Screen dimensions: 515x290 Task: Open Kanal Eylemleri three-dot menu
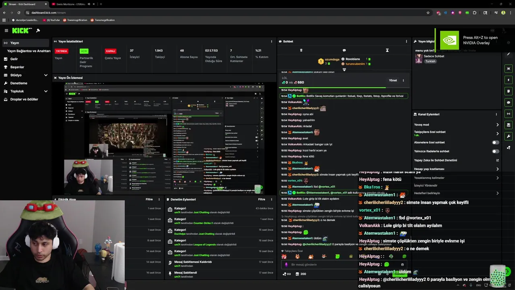click(x=496, y=114)
